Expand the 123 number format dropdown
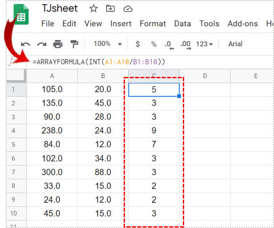This screenshot has width=274, height=228. tap(205, 44)
